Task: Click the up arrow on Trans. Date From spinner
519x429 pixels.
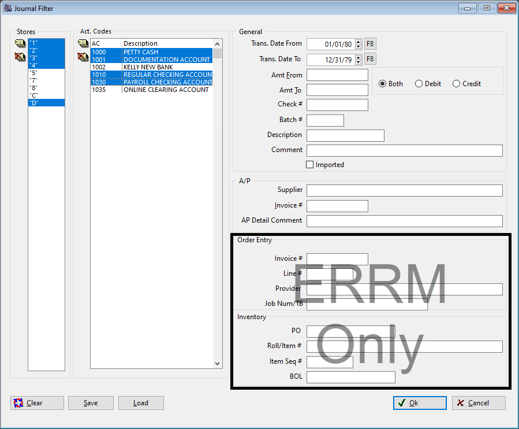Action: pyautogui.click(x=359, y=42)
